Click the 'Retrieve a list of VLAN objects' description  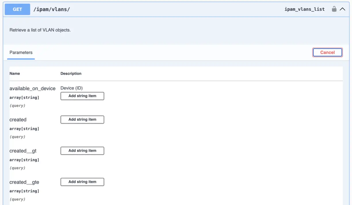coord(40,30)
